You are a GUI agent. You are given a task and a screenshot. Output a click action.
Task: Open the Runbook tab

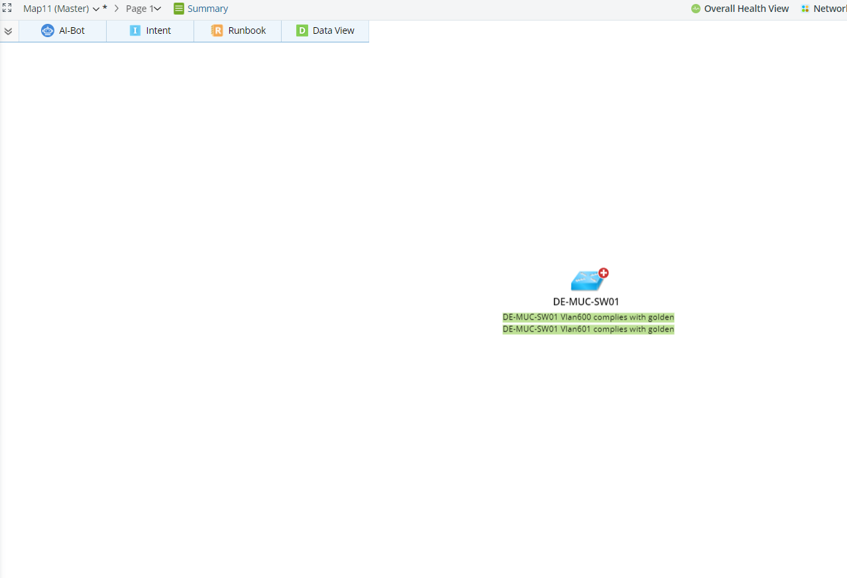tap(247, 30)
